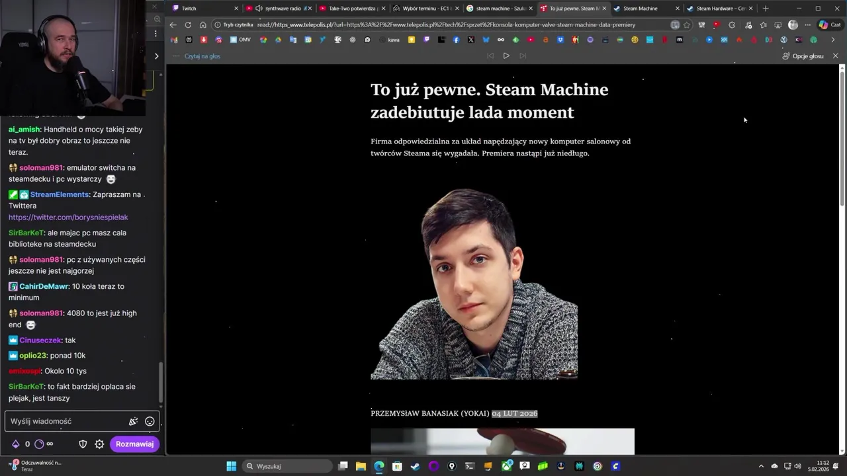Open Task View on the taskbar
This screenshot has height=476, width=847.
tap(343, 466)
